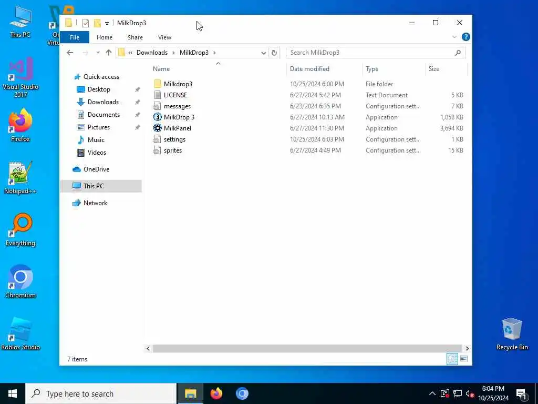Select Desktop in the navigation pane

click(99, 89)
